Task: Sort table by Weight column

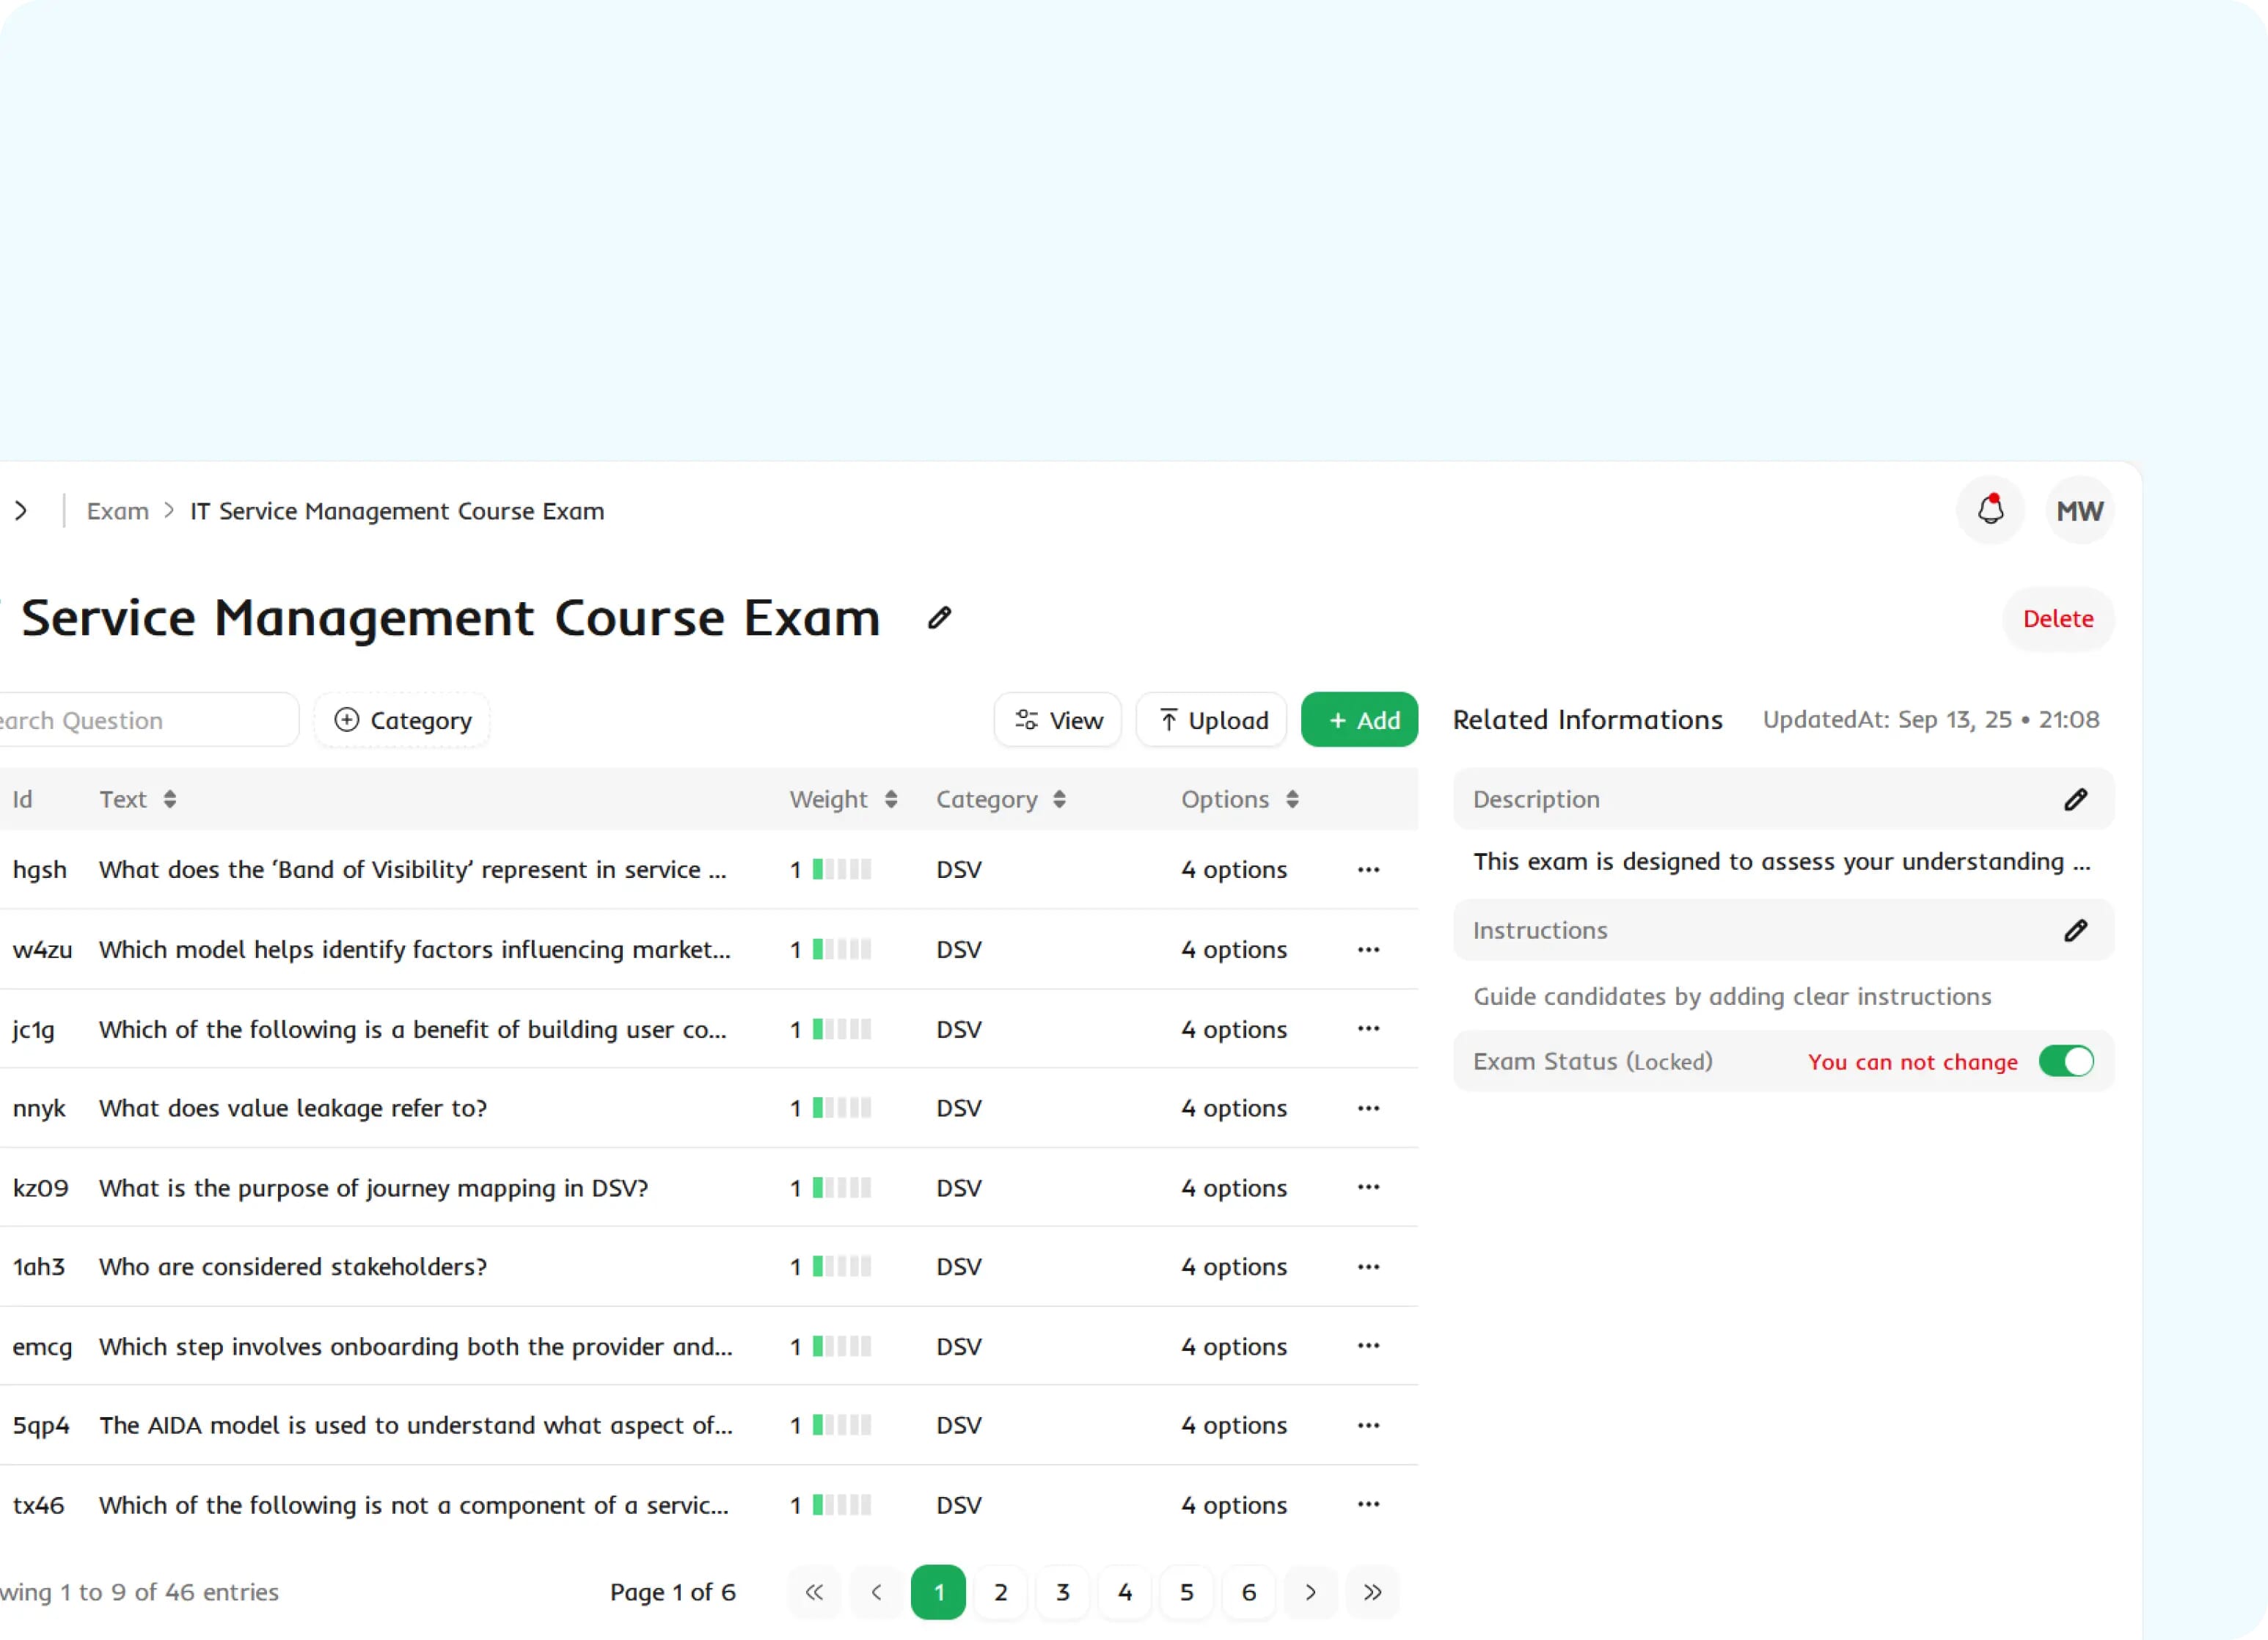Action: point(890,799)
